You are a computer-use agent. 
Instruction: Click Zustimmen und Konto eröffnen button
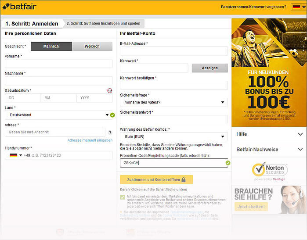(x=156, y=179)
